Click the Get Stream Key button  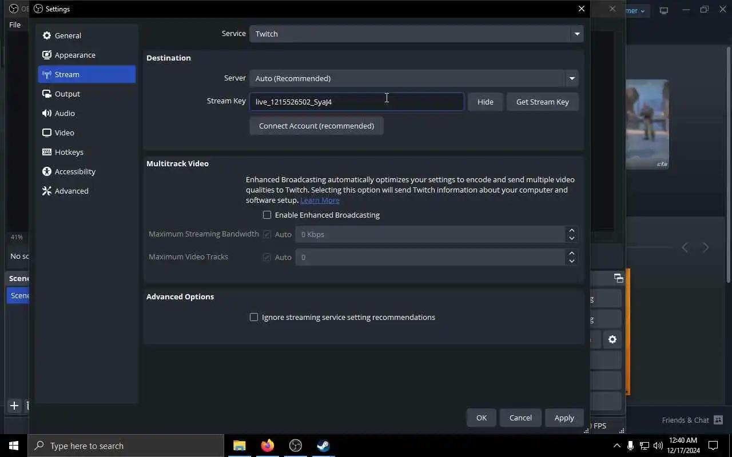[x=542, y=102]
